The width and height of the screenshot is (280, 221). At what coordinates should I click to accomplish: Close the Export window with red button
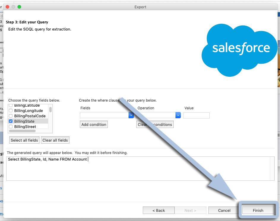8,7
